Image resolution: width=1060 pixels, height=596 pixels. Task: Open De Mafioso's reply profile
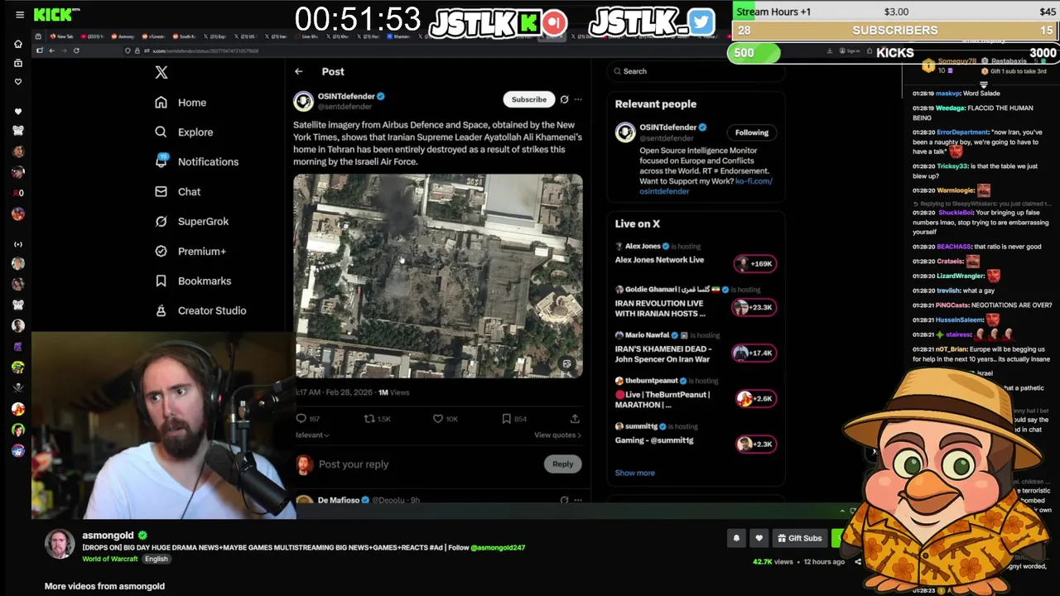click(x=339, y=500)
